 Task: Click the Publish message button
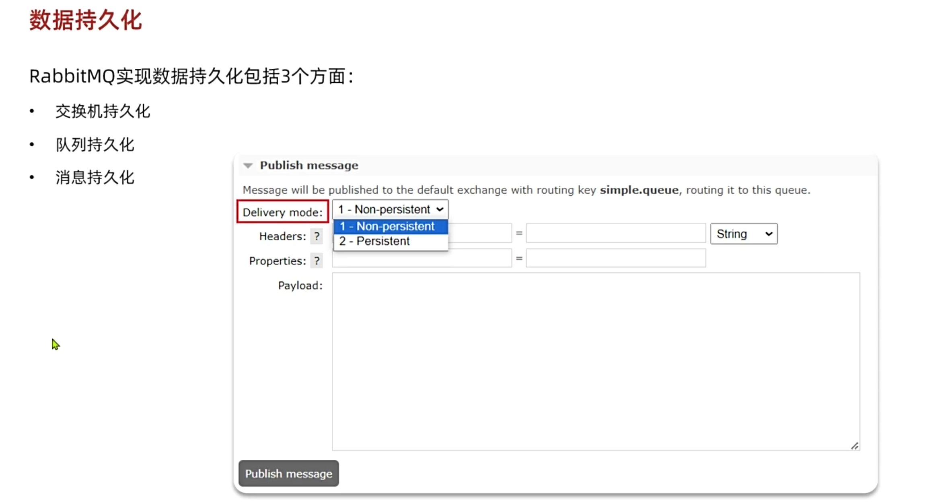coord(288,473)
